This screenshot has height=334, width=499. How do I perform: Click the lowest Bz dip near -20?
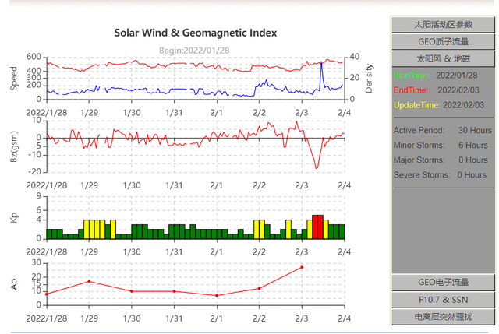(316, 167)
